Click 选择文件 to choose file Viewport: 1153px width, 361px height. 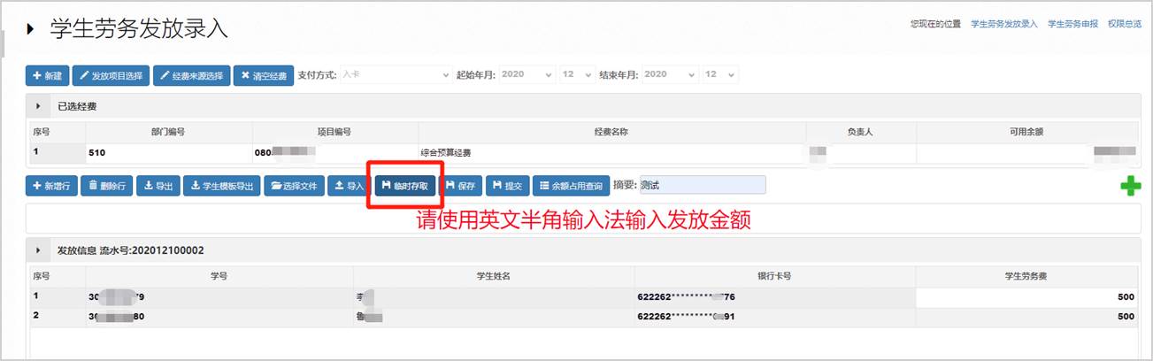click(x=294, y=187)
